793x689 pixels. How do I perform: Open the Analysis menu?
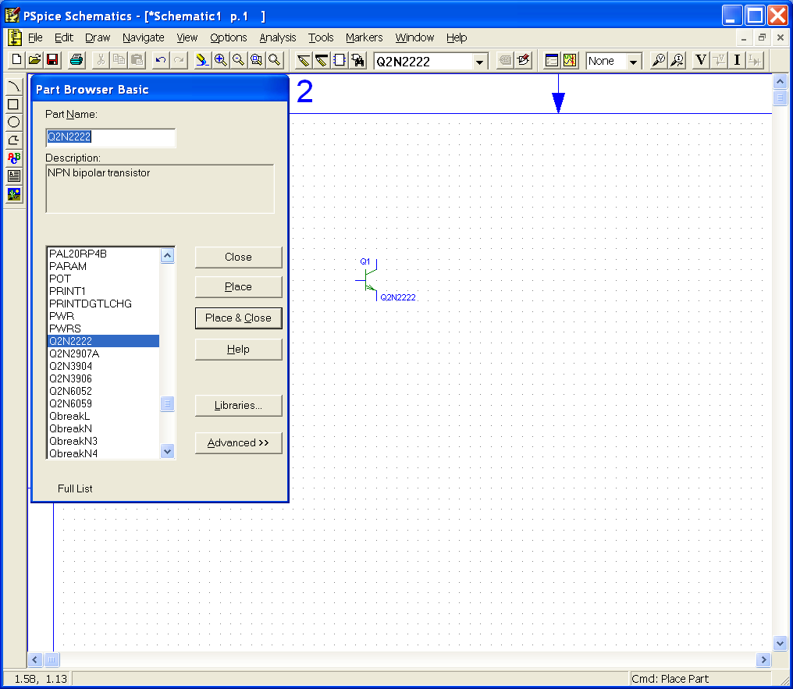pos(278,37)
